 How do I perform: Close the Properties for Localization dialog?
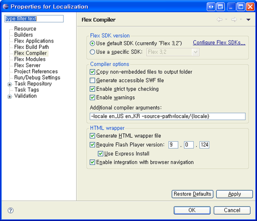(x=250, y=7)
